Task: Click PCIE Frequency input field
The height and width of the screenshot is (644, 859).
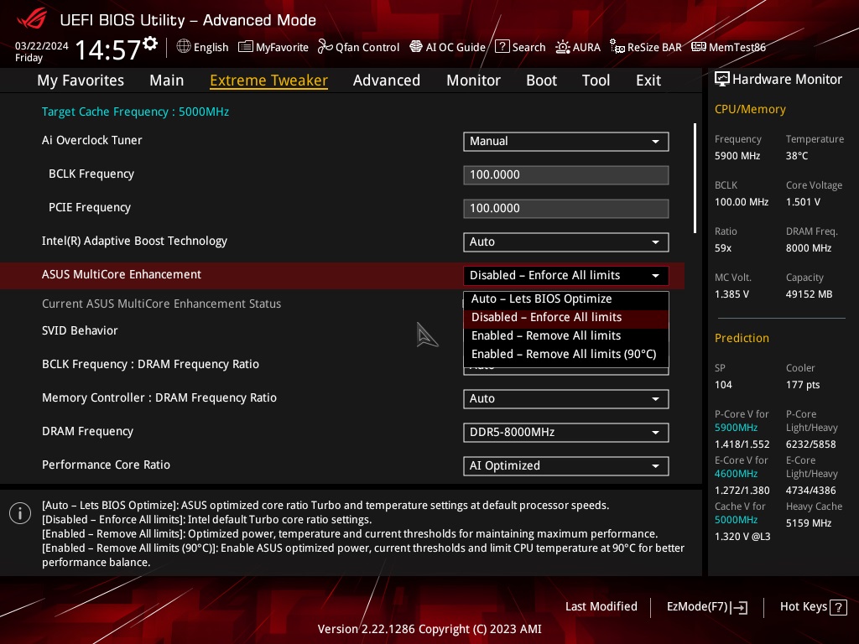Action: [x=566, y=208]
